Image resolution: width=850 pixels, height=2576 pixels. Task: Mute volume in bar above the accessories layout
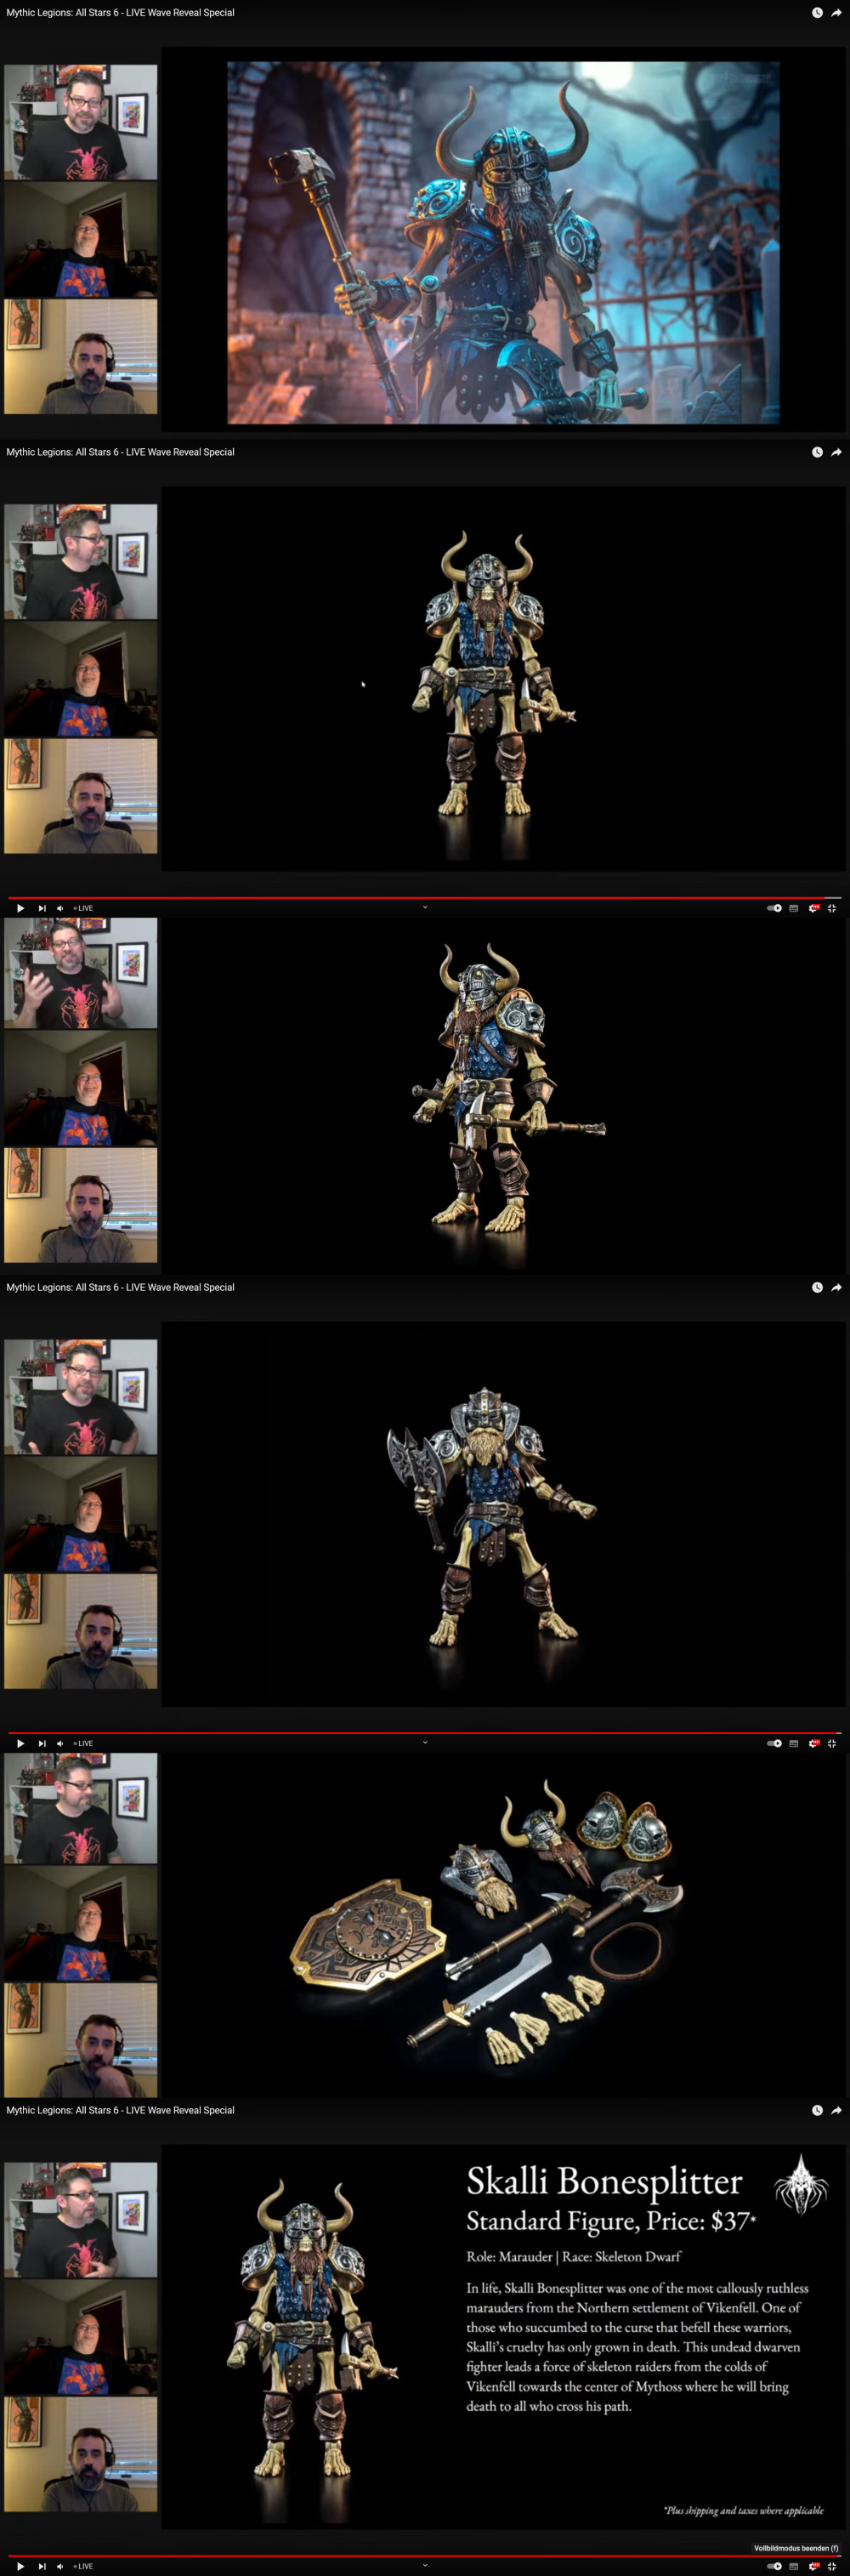coord(60,1743)
